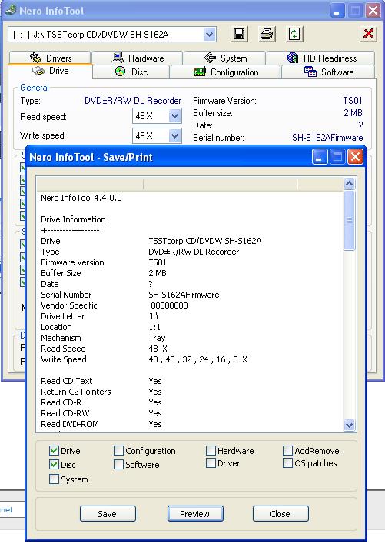Switch to the Drivers tab
This screenshot has width=385, height=544.
pos(50,58)
